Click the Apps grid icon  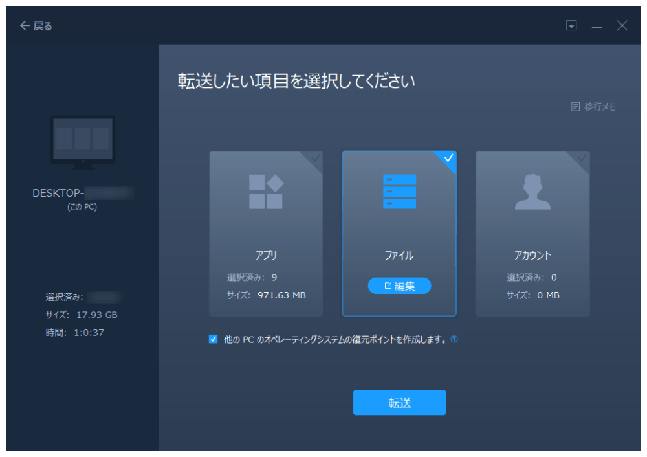pos(266,192)
